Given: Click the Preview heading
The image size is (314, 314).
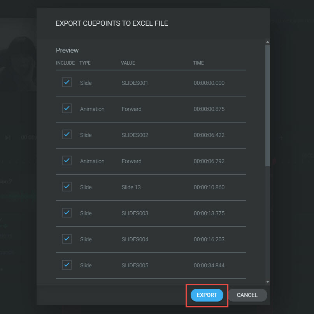Looking at the screenshot, I should pos(67,50).
